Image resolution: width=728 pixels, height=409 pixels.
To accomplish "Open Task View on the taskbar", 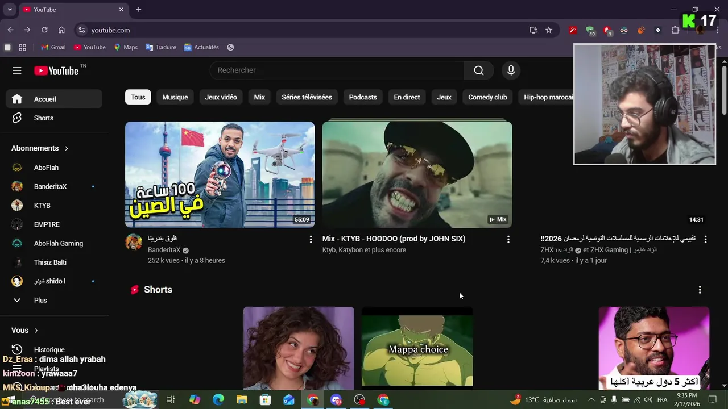I will (170, 400).
